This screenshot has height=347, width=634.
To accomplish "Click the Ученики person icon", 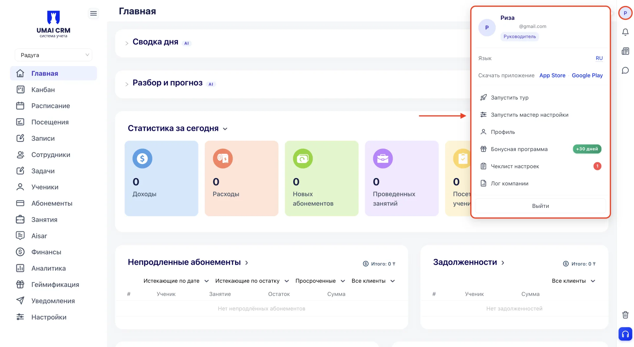I will pyautogui.click(x=20, y=187).
